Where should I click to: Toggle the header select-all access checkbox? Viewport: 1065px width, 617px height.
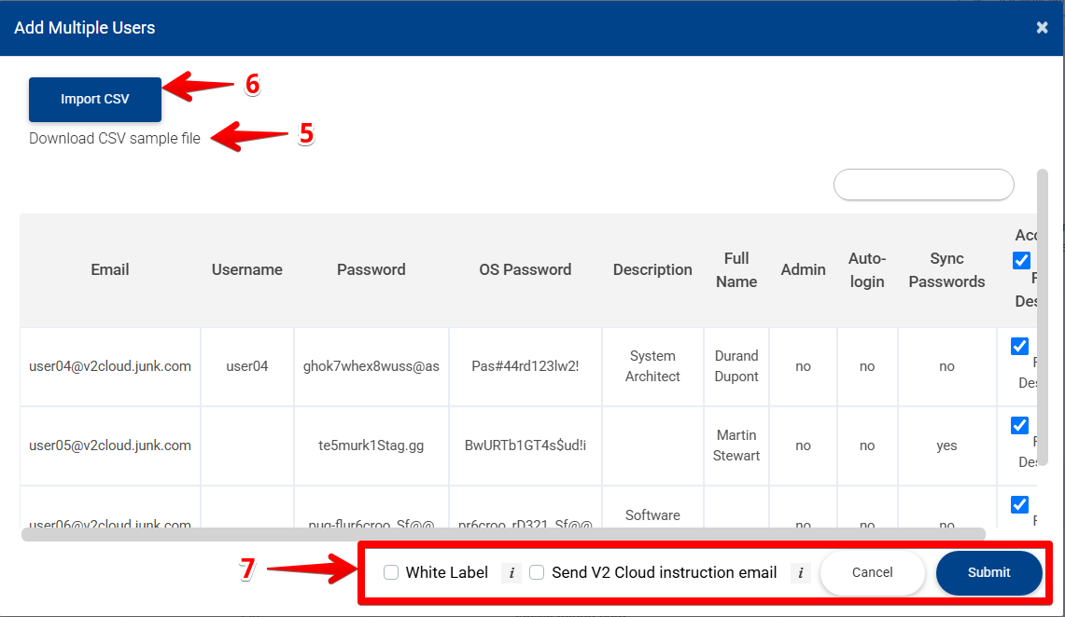(x=1021, y=260)
